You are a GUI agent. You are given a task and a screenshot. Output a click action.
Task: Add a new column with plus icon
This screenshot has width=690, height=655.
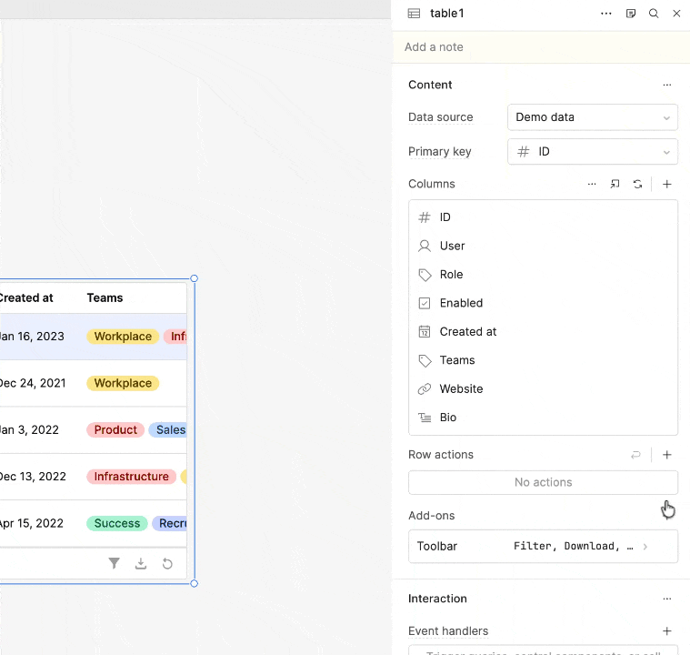tap(667, 184)
